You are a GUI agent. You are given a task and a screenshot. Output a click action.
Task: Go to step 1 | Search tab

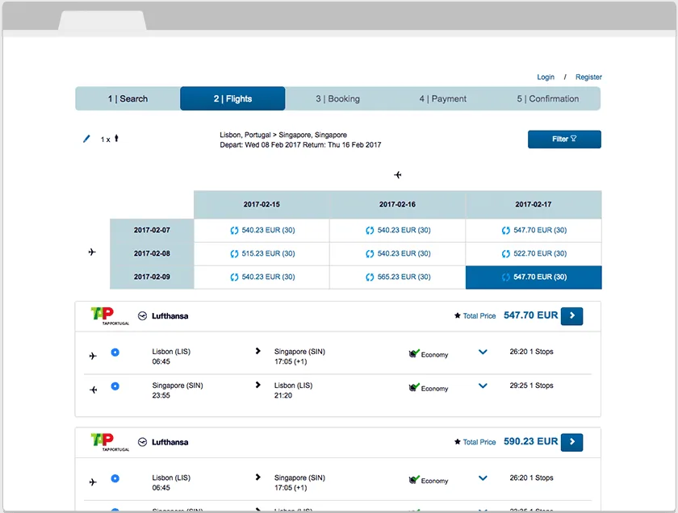click(128, 98)
